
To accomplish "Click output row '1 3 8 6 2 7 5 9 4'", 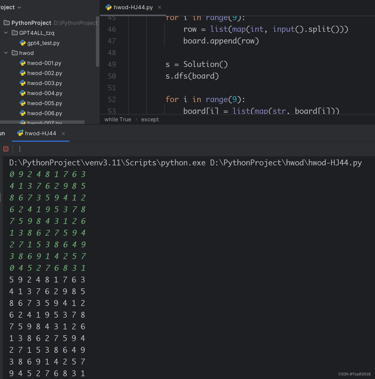I will pyautogui.click(x=47, y=338).
